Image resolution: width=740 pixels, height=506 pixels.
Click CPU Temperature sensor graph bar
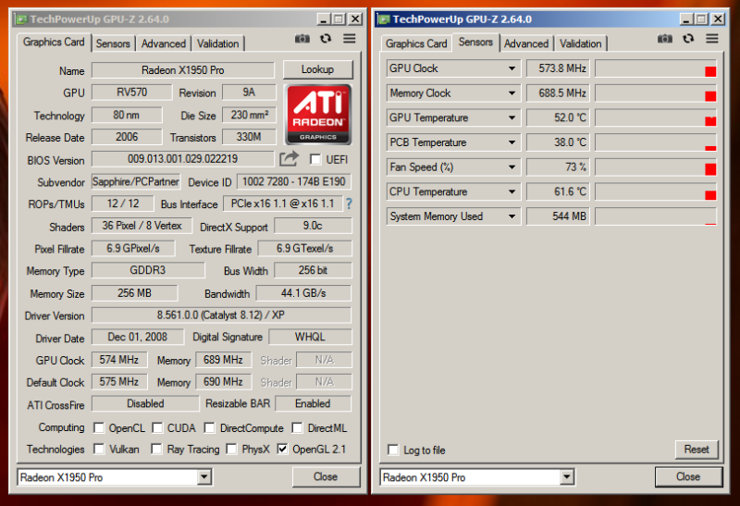[x=656, y=191]
